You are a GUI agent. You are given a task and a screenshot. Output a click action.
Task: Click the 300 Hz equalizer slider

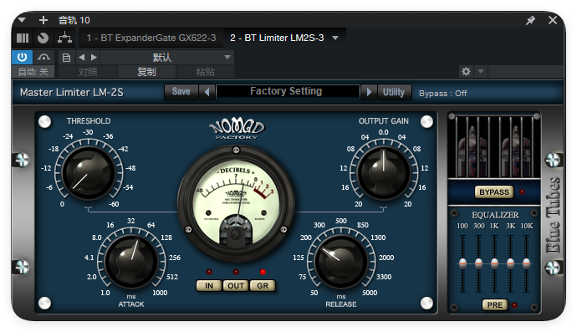[x=478, y=263]
